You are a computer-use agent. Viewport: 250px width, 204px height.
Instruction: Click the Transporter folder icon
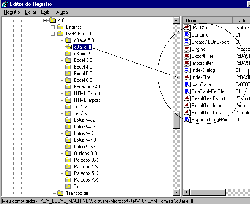click(61, 193)
